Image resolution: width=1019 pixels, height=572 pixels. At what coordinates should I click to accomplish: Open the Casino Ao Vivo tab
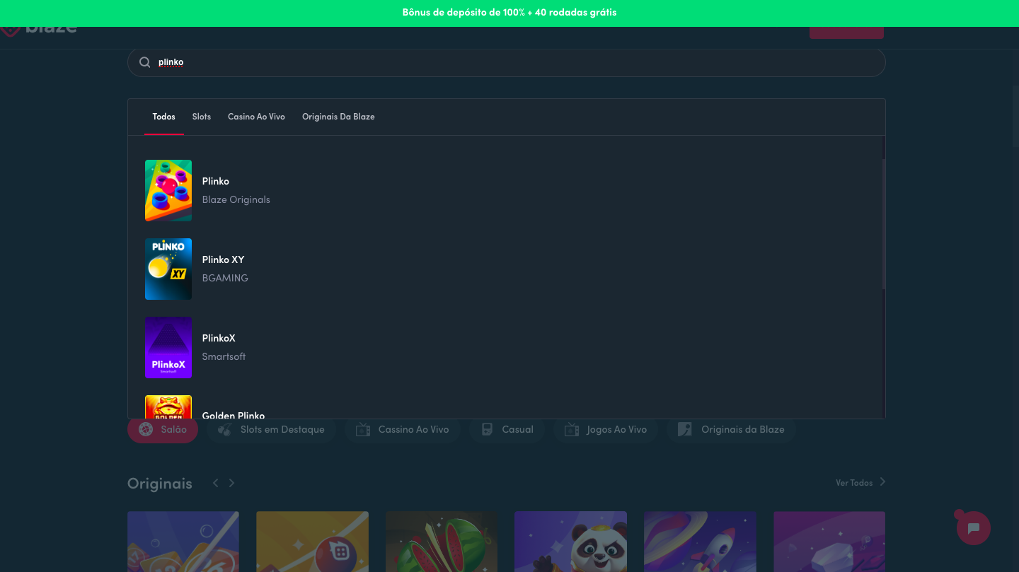tap(256, 117)
